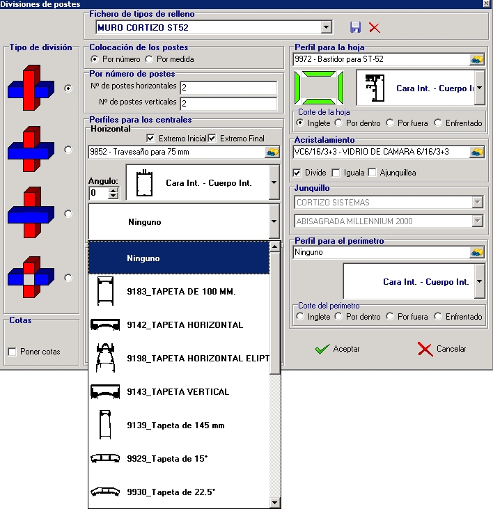493x509 pixels.
Task: Select Inglete for Corte de la hoja
Action: tap(300, 123)
